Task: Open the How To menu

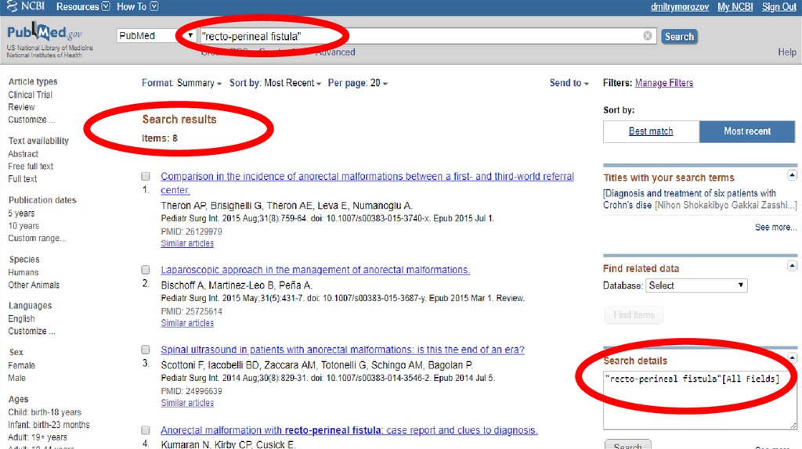Action: click(137, 7)
